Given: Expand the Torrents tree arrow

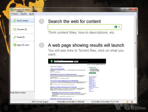Looking at the screenshot, I should coord(12,29).
